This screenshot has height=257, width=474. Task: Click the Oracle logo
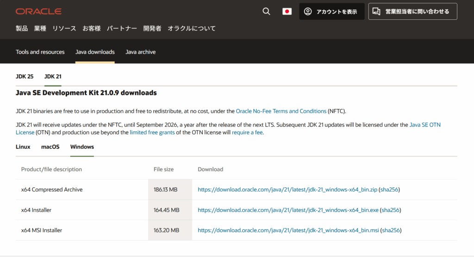click(x=38, y=12)
